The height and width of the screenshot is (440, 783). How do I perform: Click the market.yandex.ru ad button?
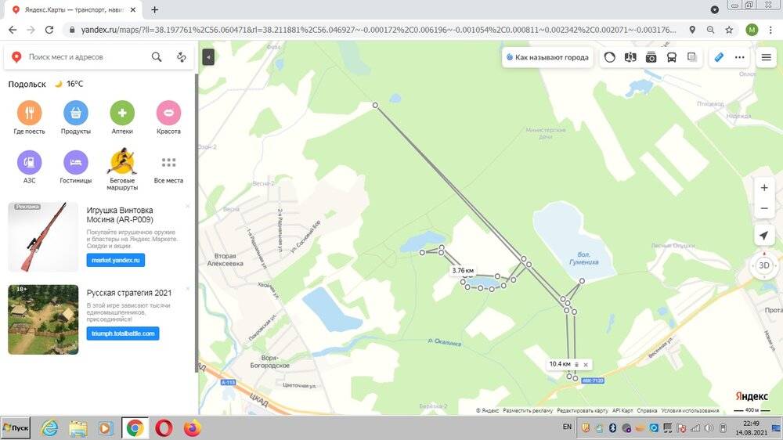[115, 260]
